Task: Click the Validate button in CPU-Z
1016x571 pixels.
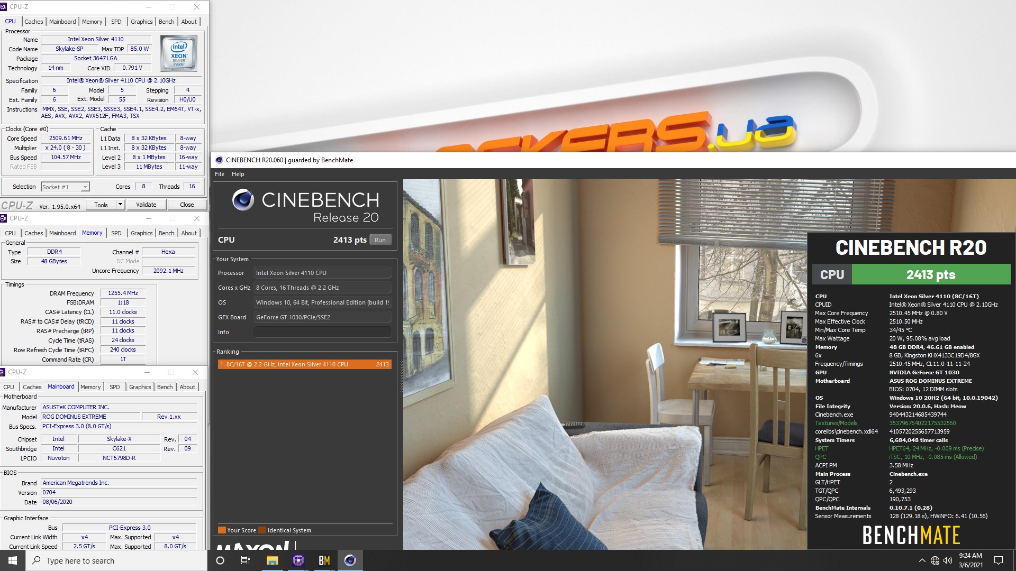Action: [x=146, y=205]
